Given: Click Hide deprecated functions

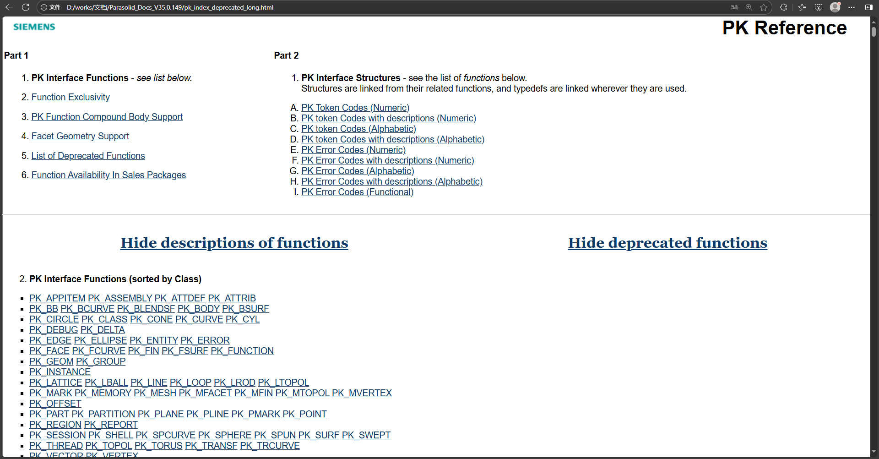Looking at the screenshot, I should tap(667, 243).
